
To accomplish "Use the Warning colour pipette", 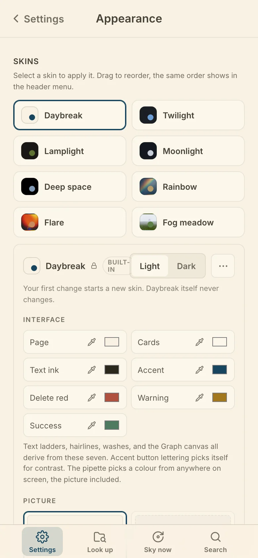I will pyautogui.click(x=199, y=398).
